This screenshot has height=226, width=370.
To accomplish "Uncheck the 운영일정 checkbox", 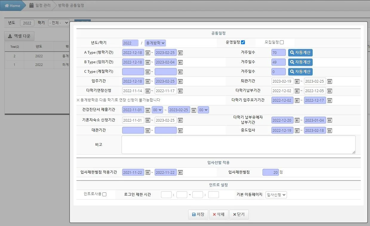I will coord(243,42).
